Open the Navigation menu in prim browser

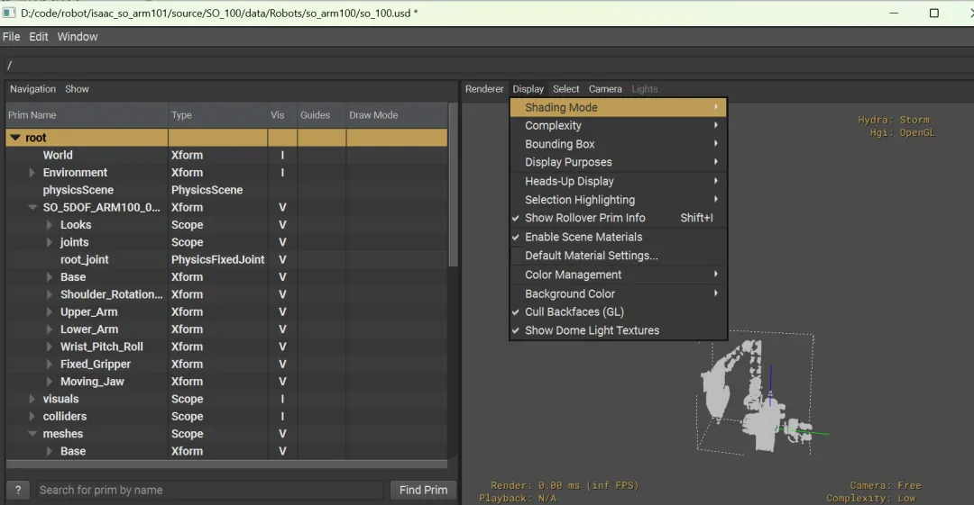[x=33, y=89]
